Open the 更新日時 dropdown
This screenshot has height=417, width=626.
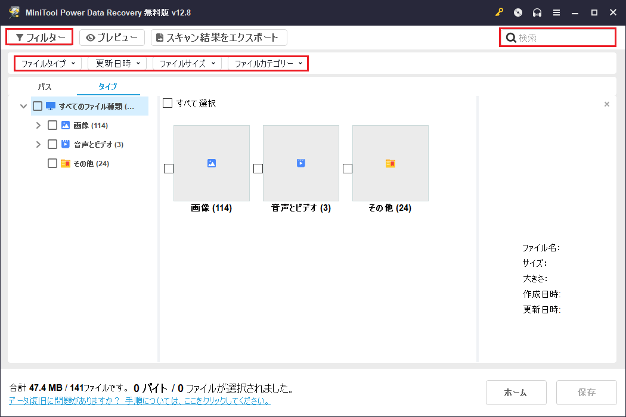116,63
